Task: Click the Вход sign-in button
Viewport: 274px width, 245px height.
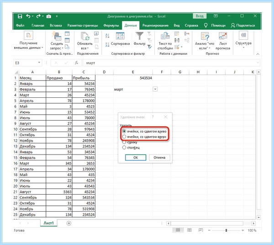Action: [x=200, y=16]
